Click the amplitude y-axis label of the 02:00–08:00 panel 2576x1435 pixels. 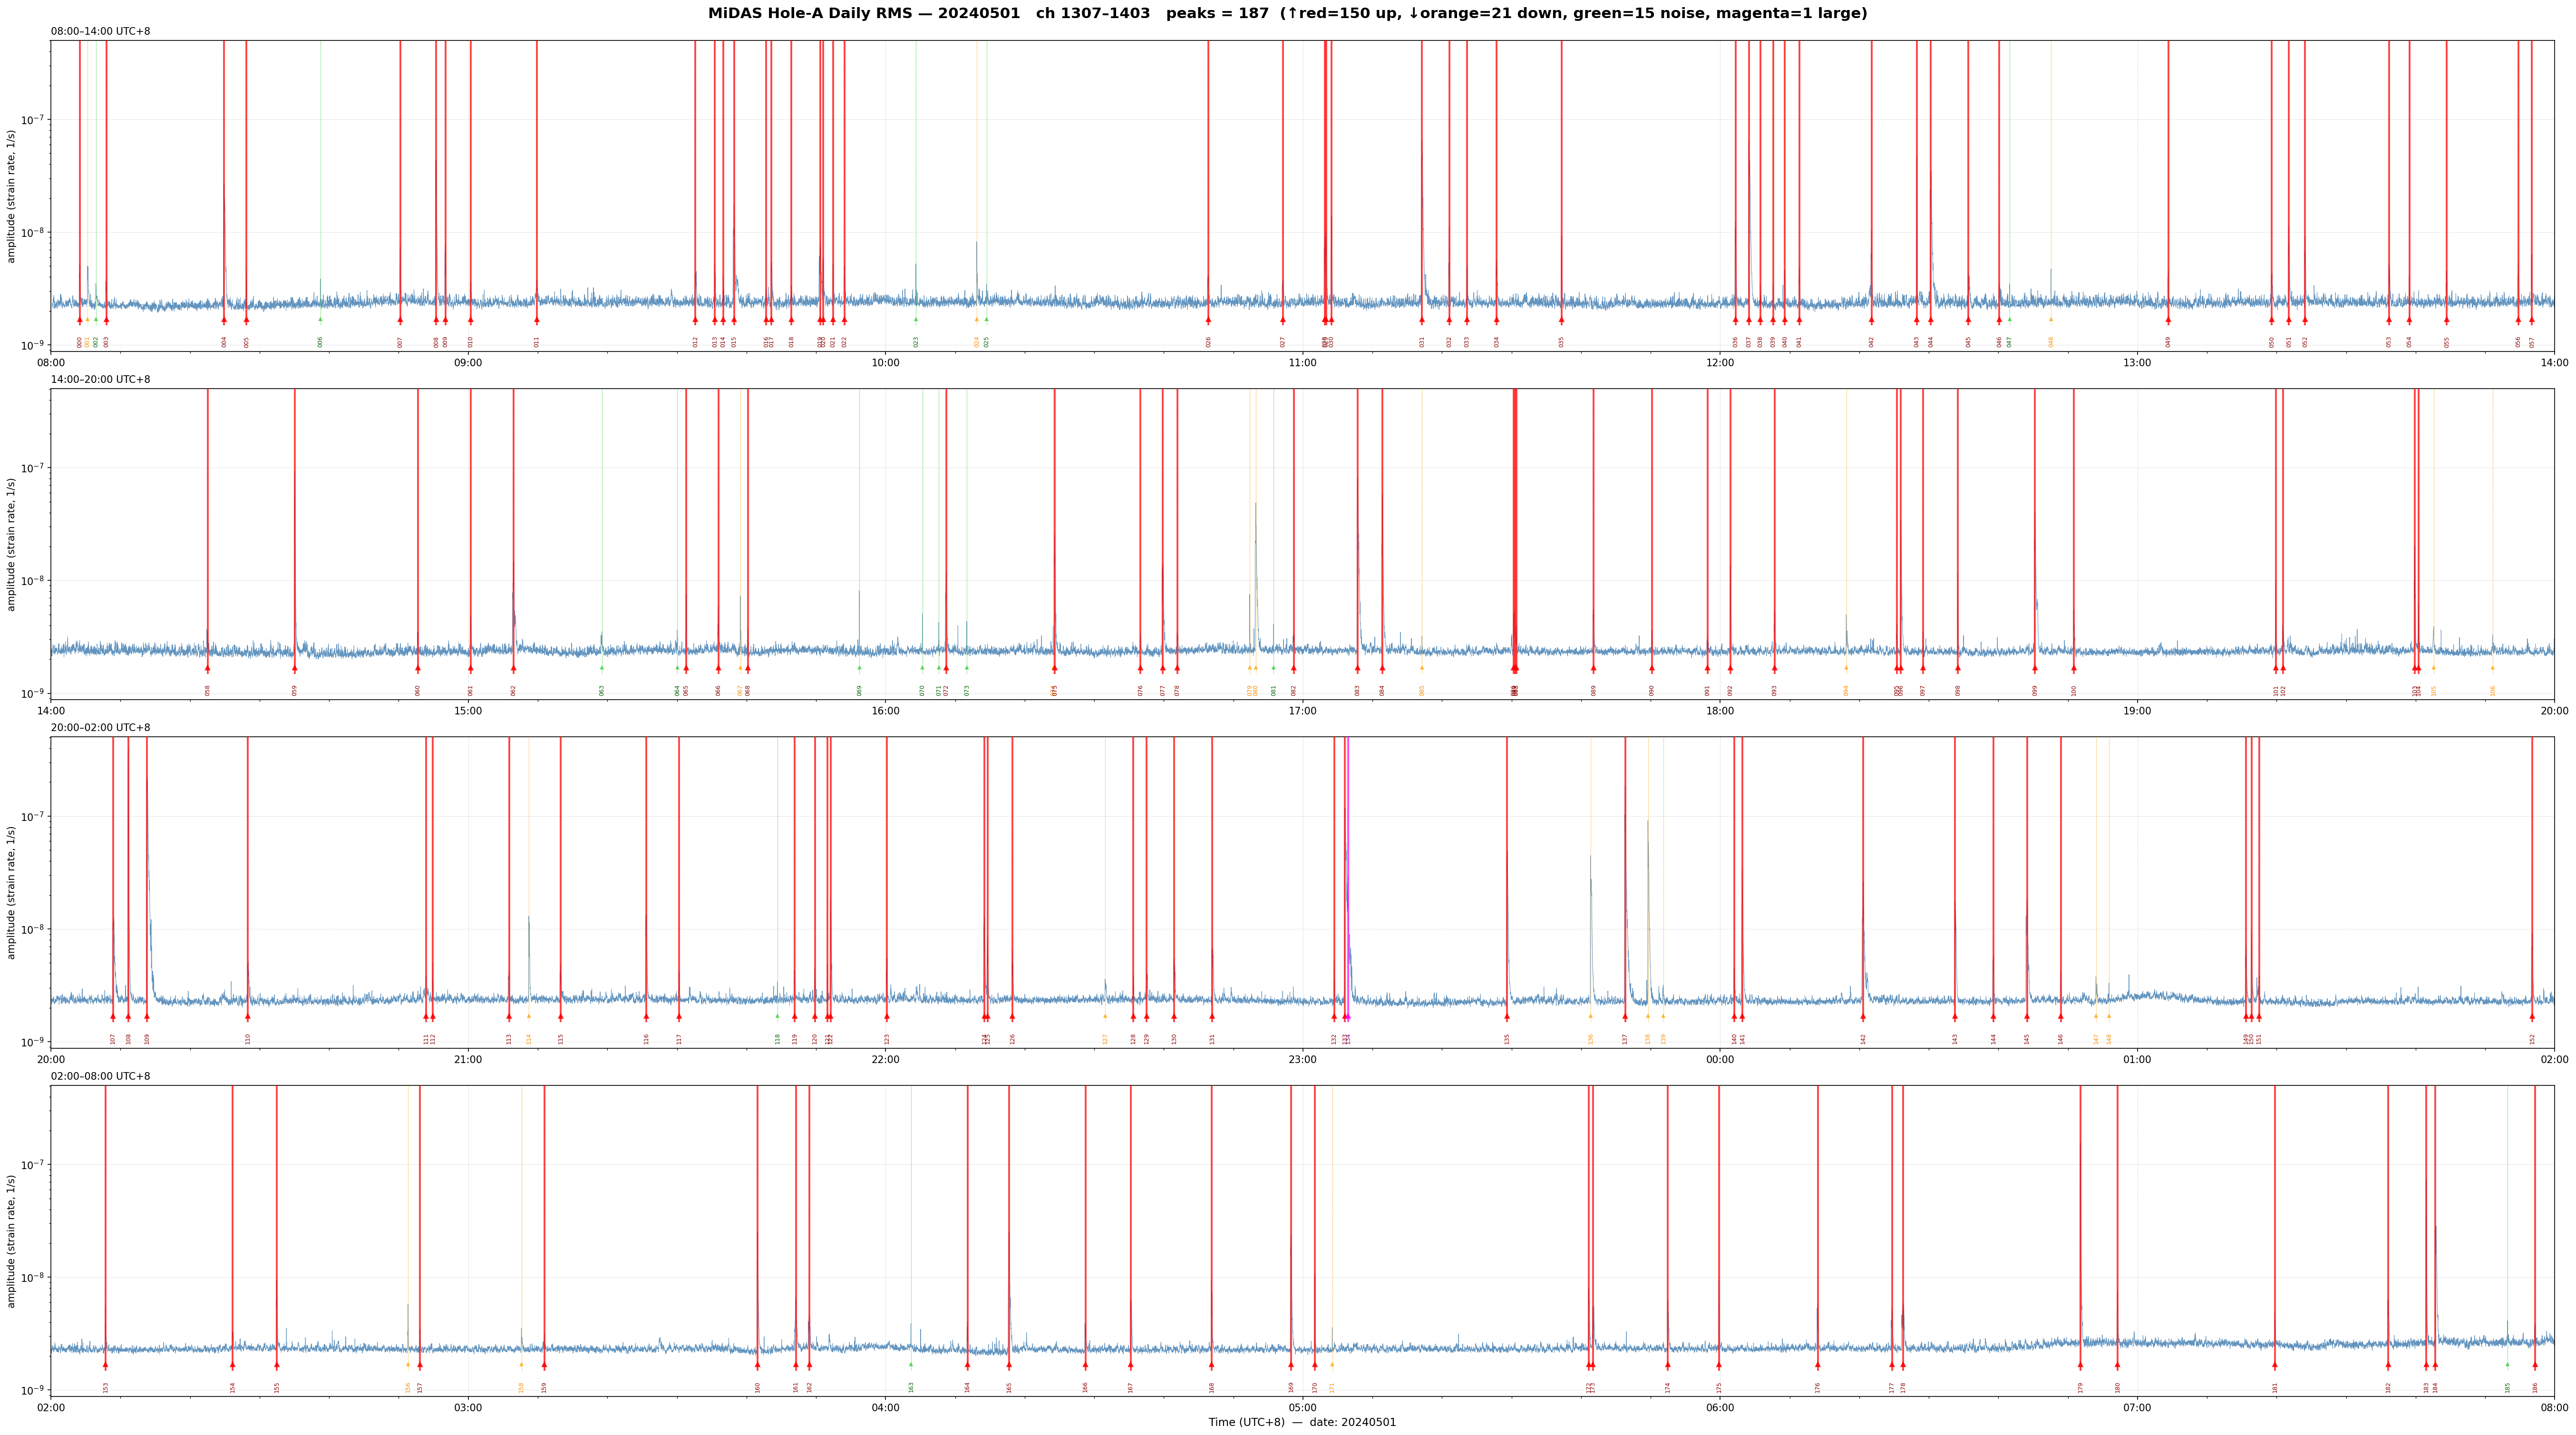[12, 1241]
